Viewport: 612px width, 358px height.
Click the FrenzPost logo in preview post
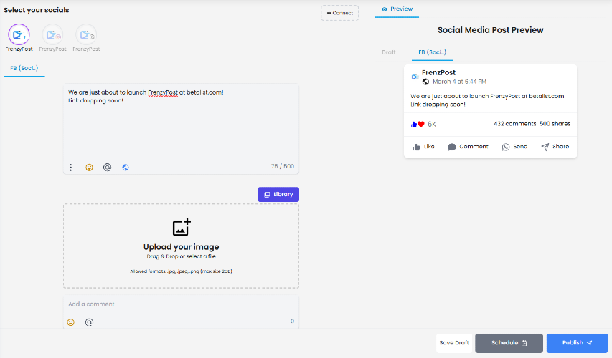[415, 77]
